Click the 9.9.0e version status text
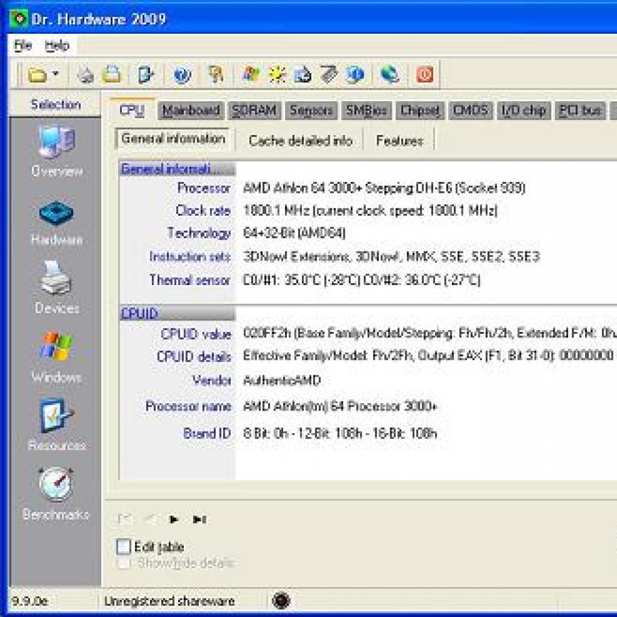 click(x=30, y=601)
